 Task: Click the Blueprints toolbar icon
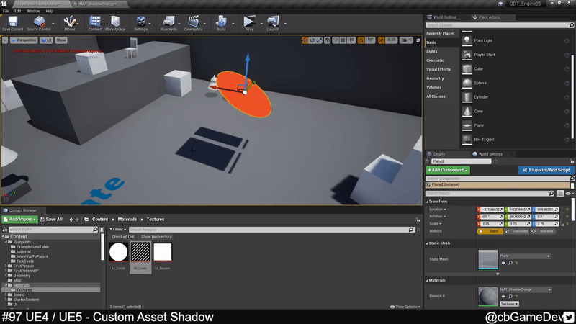coord(168,22)
